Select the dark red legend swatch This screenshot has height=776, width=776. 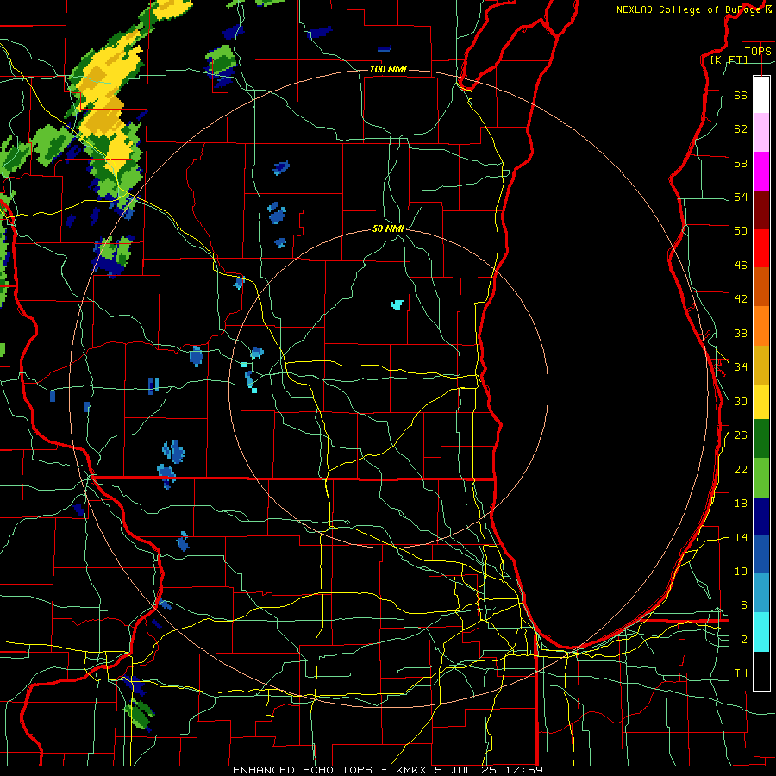761,210
